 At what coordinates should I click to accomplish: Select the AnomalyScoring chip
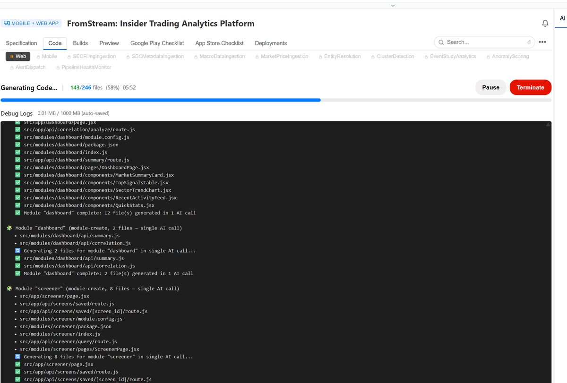507,56
